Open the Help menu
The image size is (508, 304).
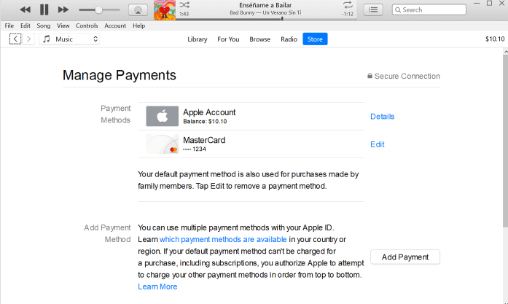click(x=138, y=26)
